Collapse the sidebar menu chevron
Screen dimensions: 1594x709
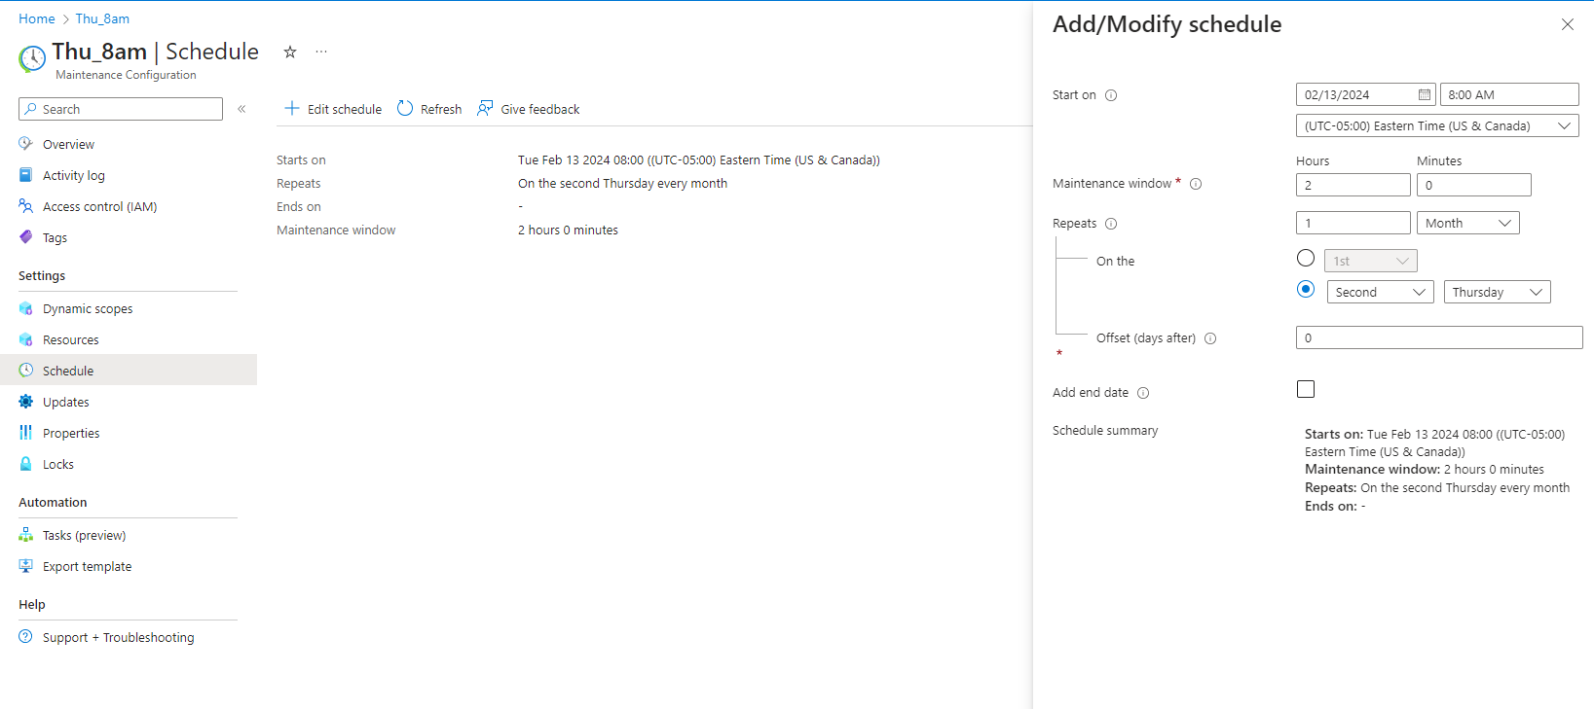(241, 109)
